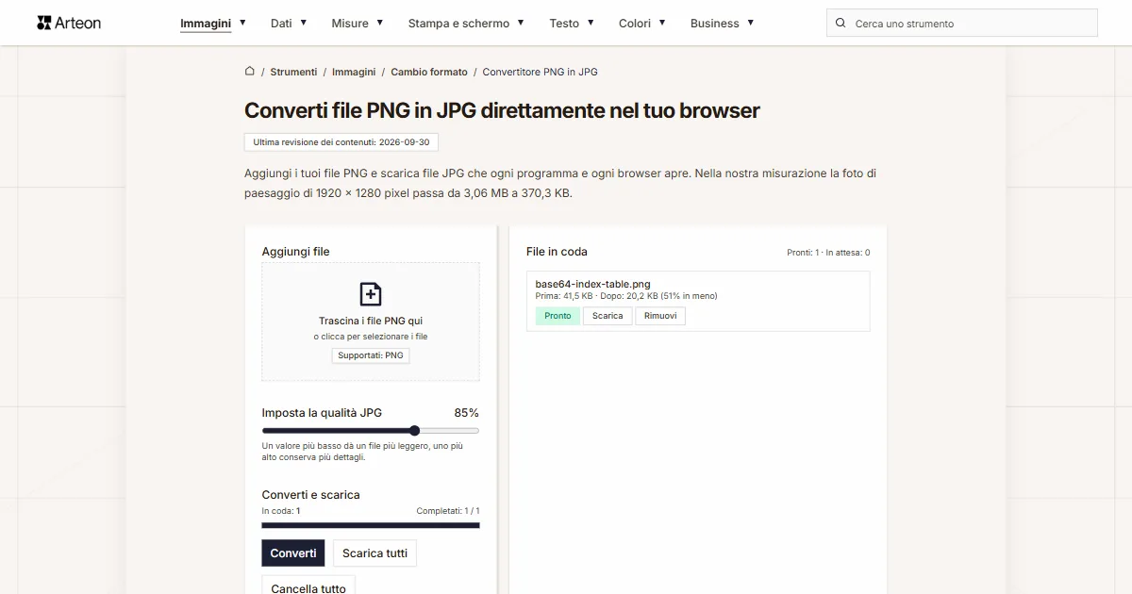Click the Converti button
This screenshot has height=594, width=1132.
(293, 553)
